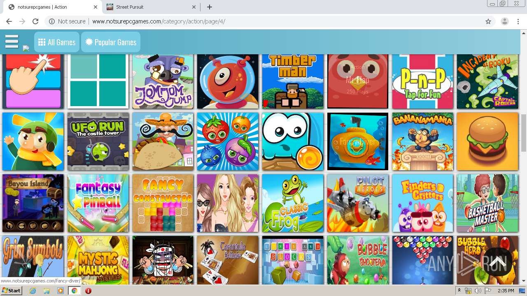Open the Chrome profile avatar icon

click(x=504, y=21)
